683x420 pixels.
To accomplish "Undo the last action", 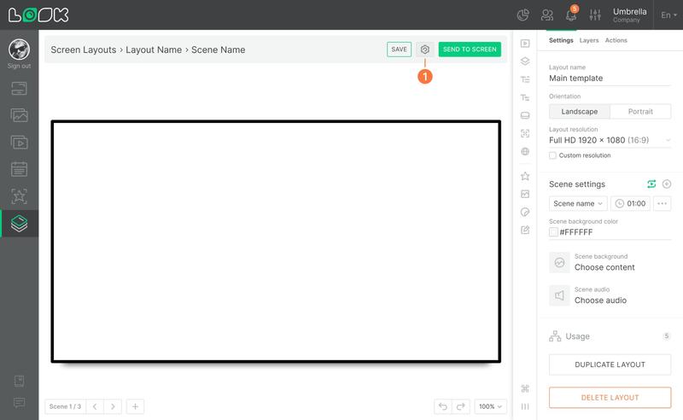I will 443,406.
